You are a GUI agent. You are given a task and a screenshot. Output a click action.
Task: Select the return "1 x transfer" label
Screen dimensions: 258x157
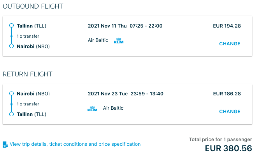28,104
